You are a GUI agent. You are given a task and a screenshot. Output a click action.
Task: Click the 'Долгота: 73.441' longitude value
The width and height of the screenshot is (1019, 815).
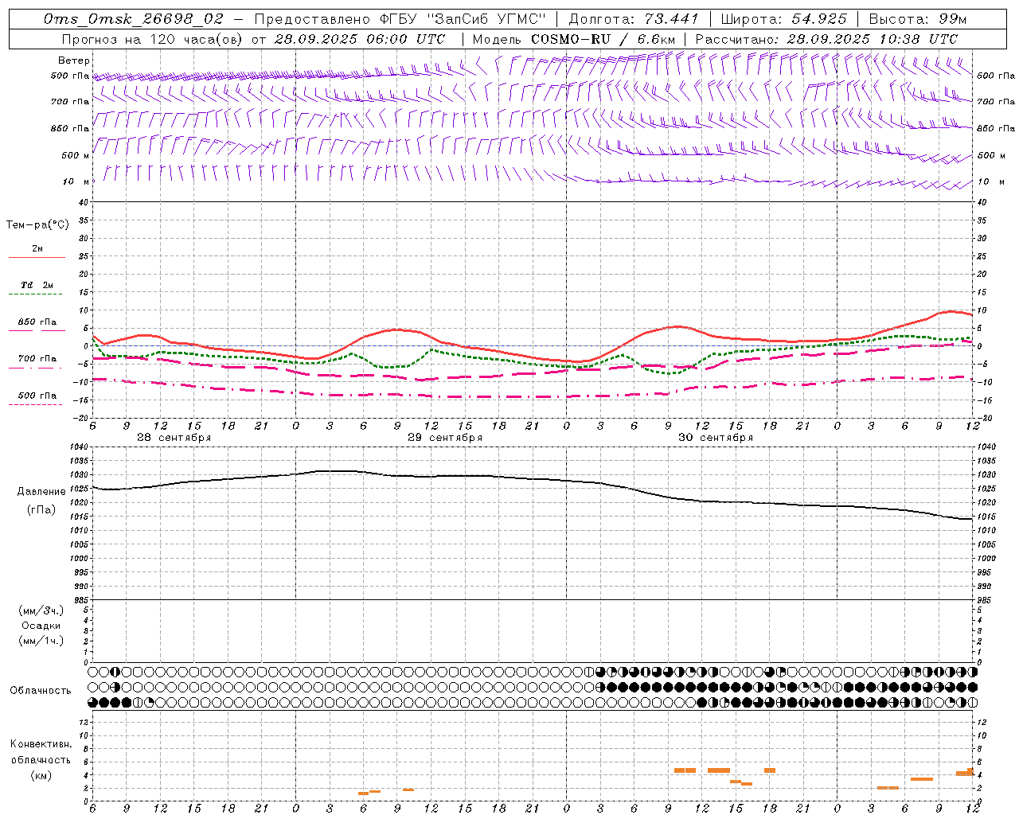tap(633, 19)
